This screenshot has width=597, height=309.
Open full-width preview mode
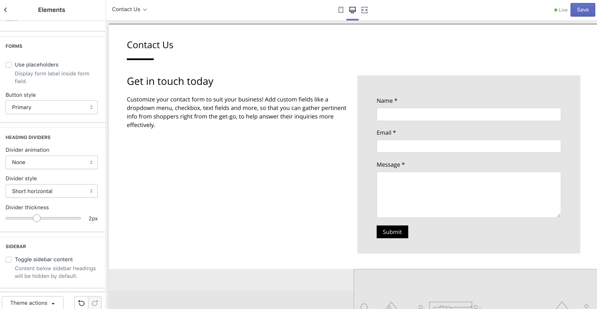coord(364,9)
